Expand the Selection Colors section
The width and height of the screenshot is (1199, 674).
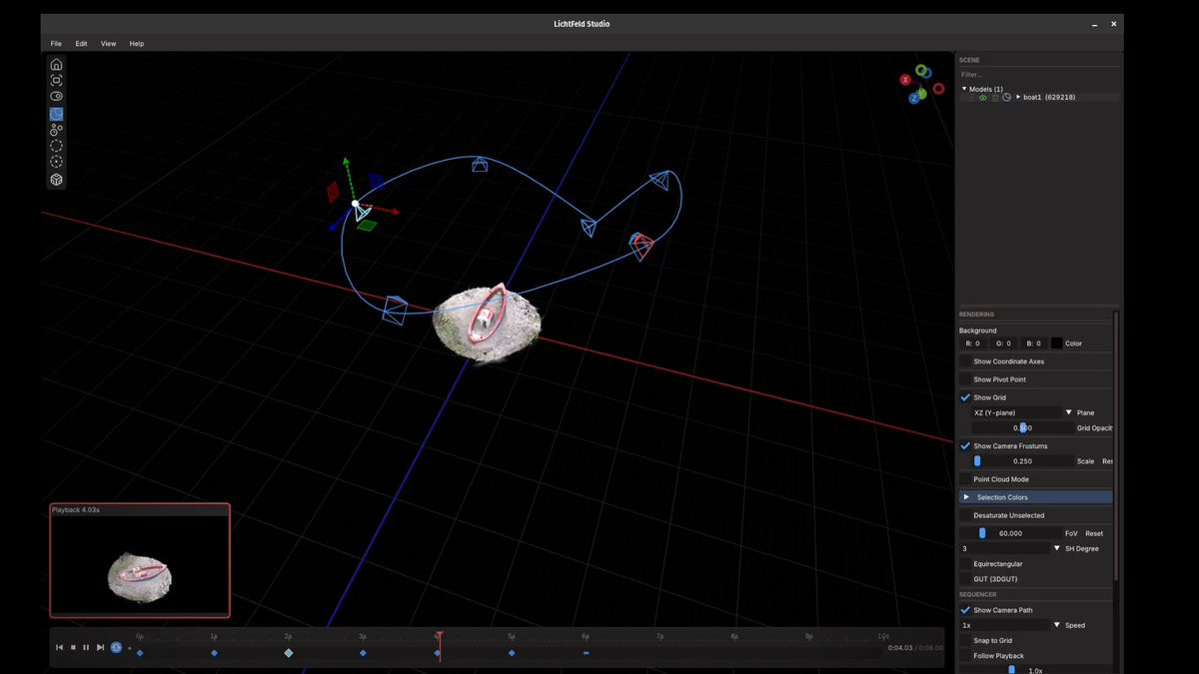1036,497
